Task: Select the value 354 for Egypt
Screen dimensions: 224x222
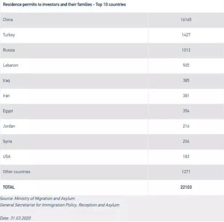Action: pos(186,111)
